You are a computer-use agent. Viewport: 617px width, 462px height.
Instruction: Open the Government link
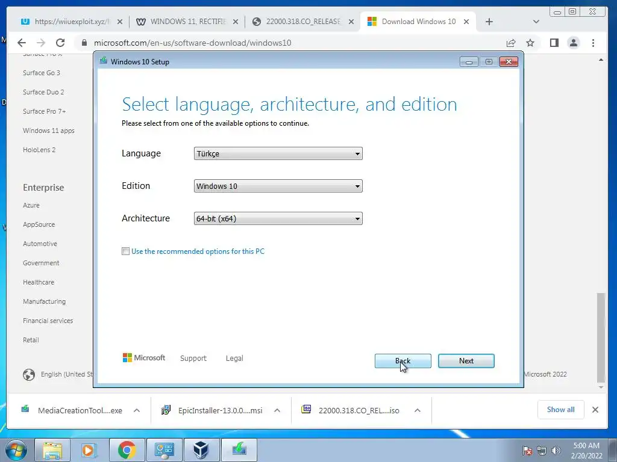(x=41, y=263)
